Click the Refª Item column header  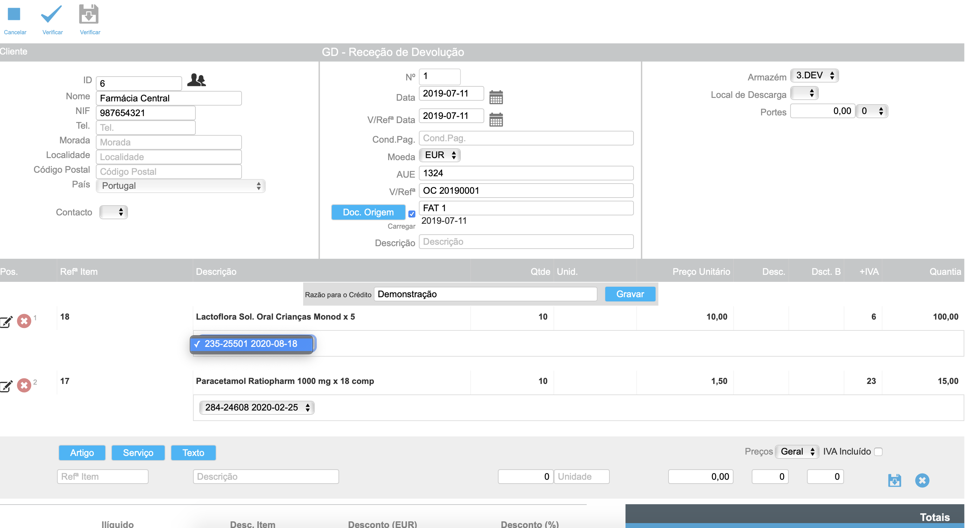tap(79, 272)
